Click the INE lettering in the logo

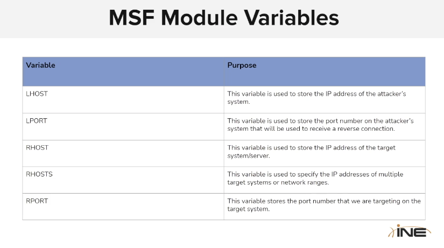413,232
